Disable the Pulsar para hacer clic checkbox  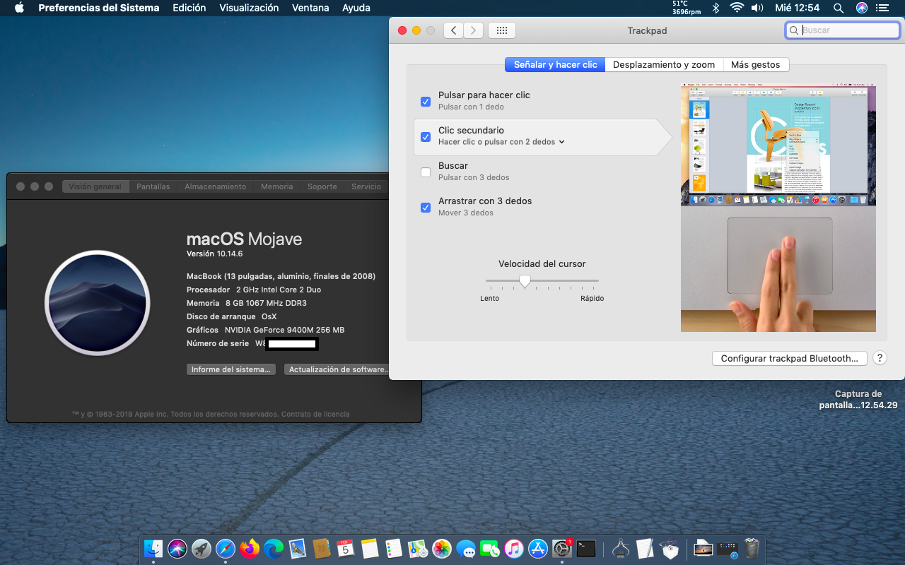click(x=426, y=102)
